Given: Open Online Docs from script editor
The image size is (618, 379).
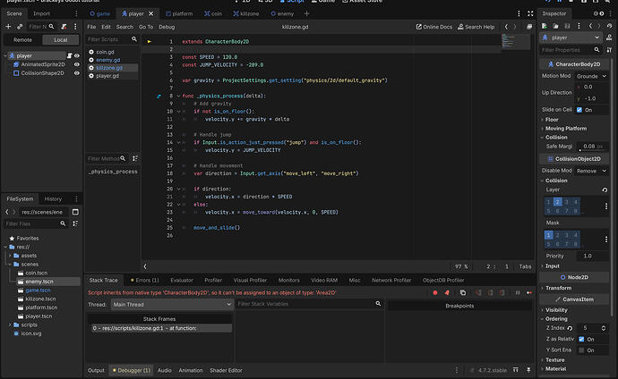Looking at the screenshot, I should point(433,27).
